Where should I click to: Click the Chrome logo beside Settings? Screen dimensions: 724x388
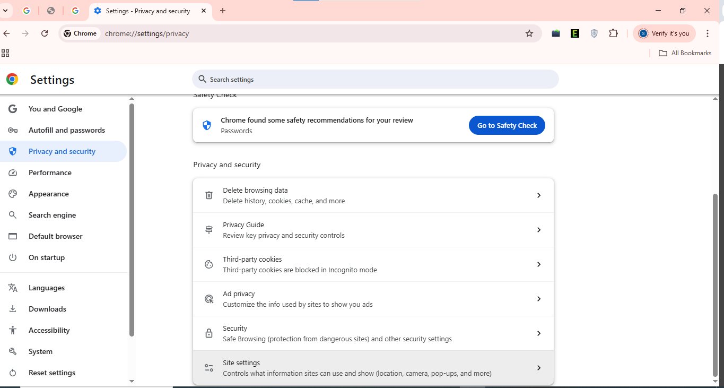12,80
